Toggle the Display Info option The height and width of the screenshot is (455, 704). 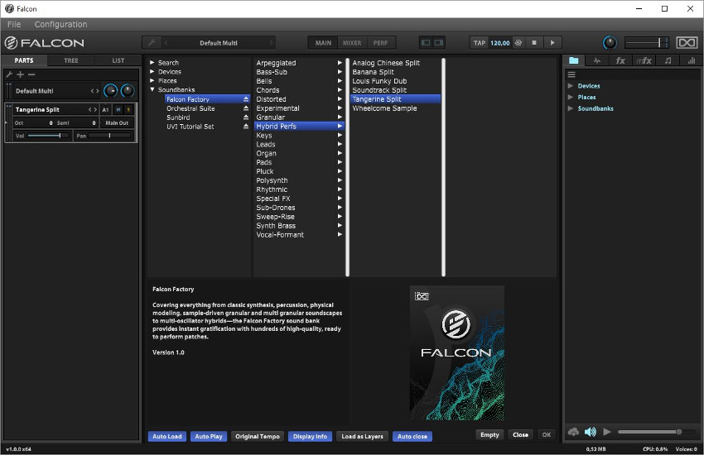[x=310, y=436]
